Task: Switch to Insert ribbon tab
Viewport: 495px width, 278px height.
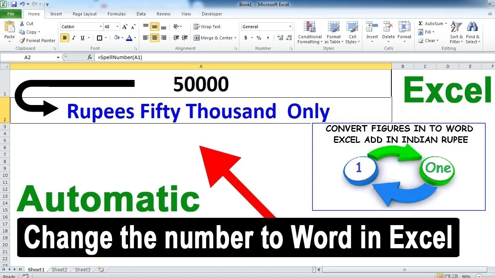Action: [x=56, y=14]
